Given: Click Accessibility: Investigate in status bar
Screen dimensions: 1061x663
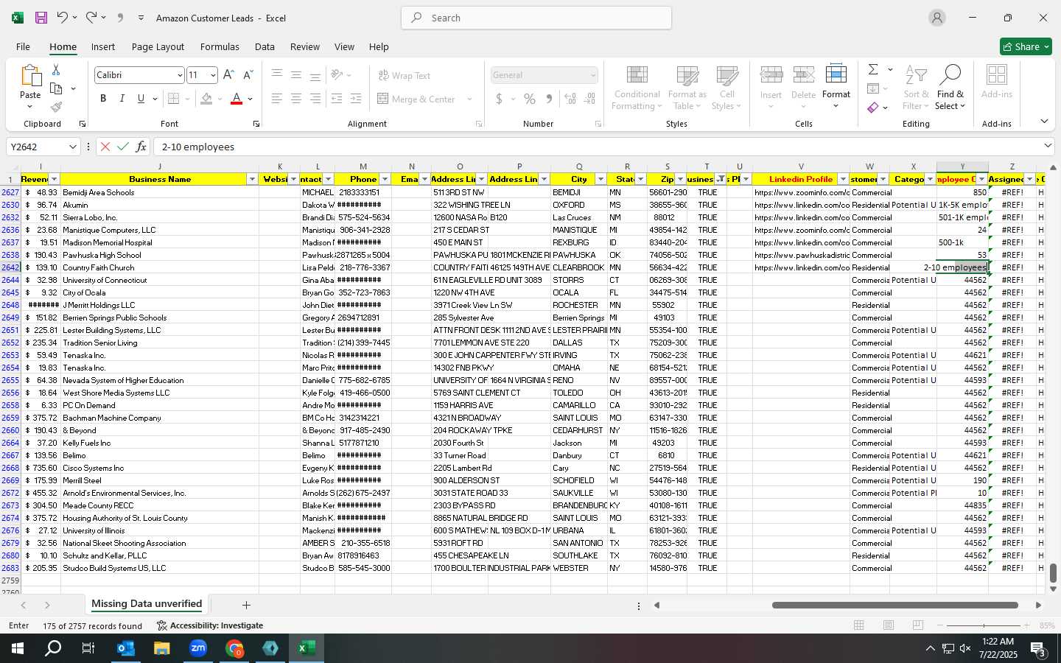Looking at the screenshot, I should click(210, 625).
